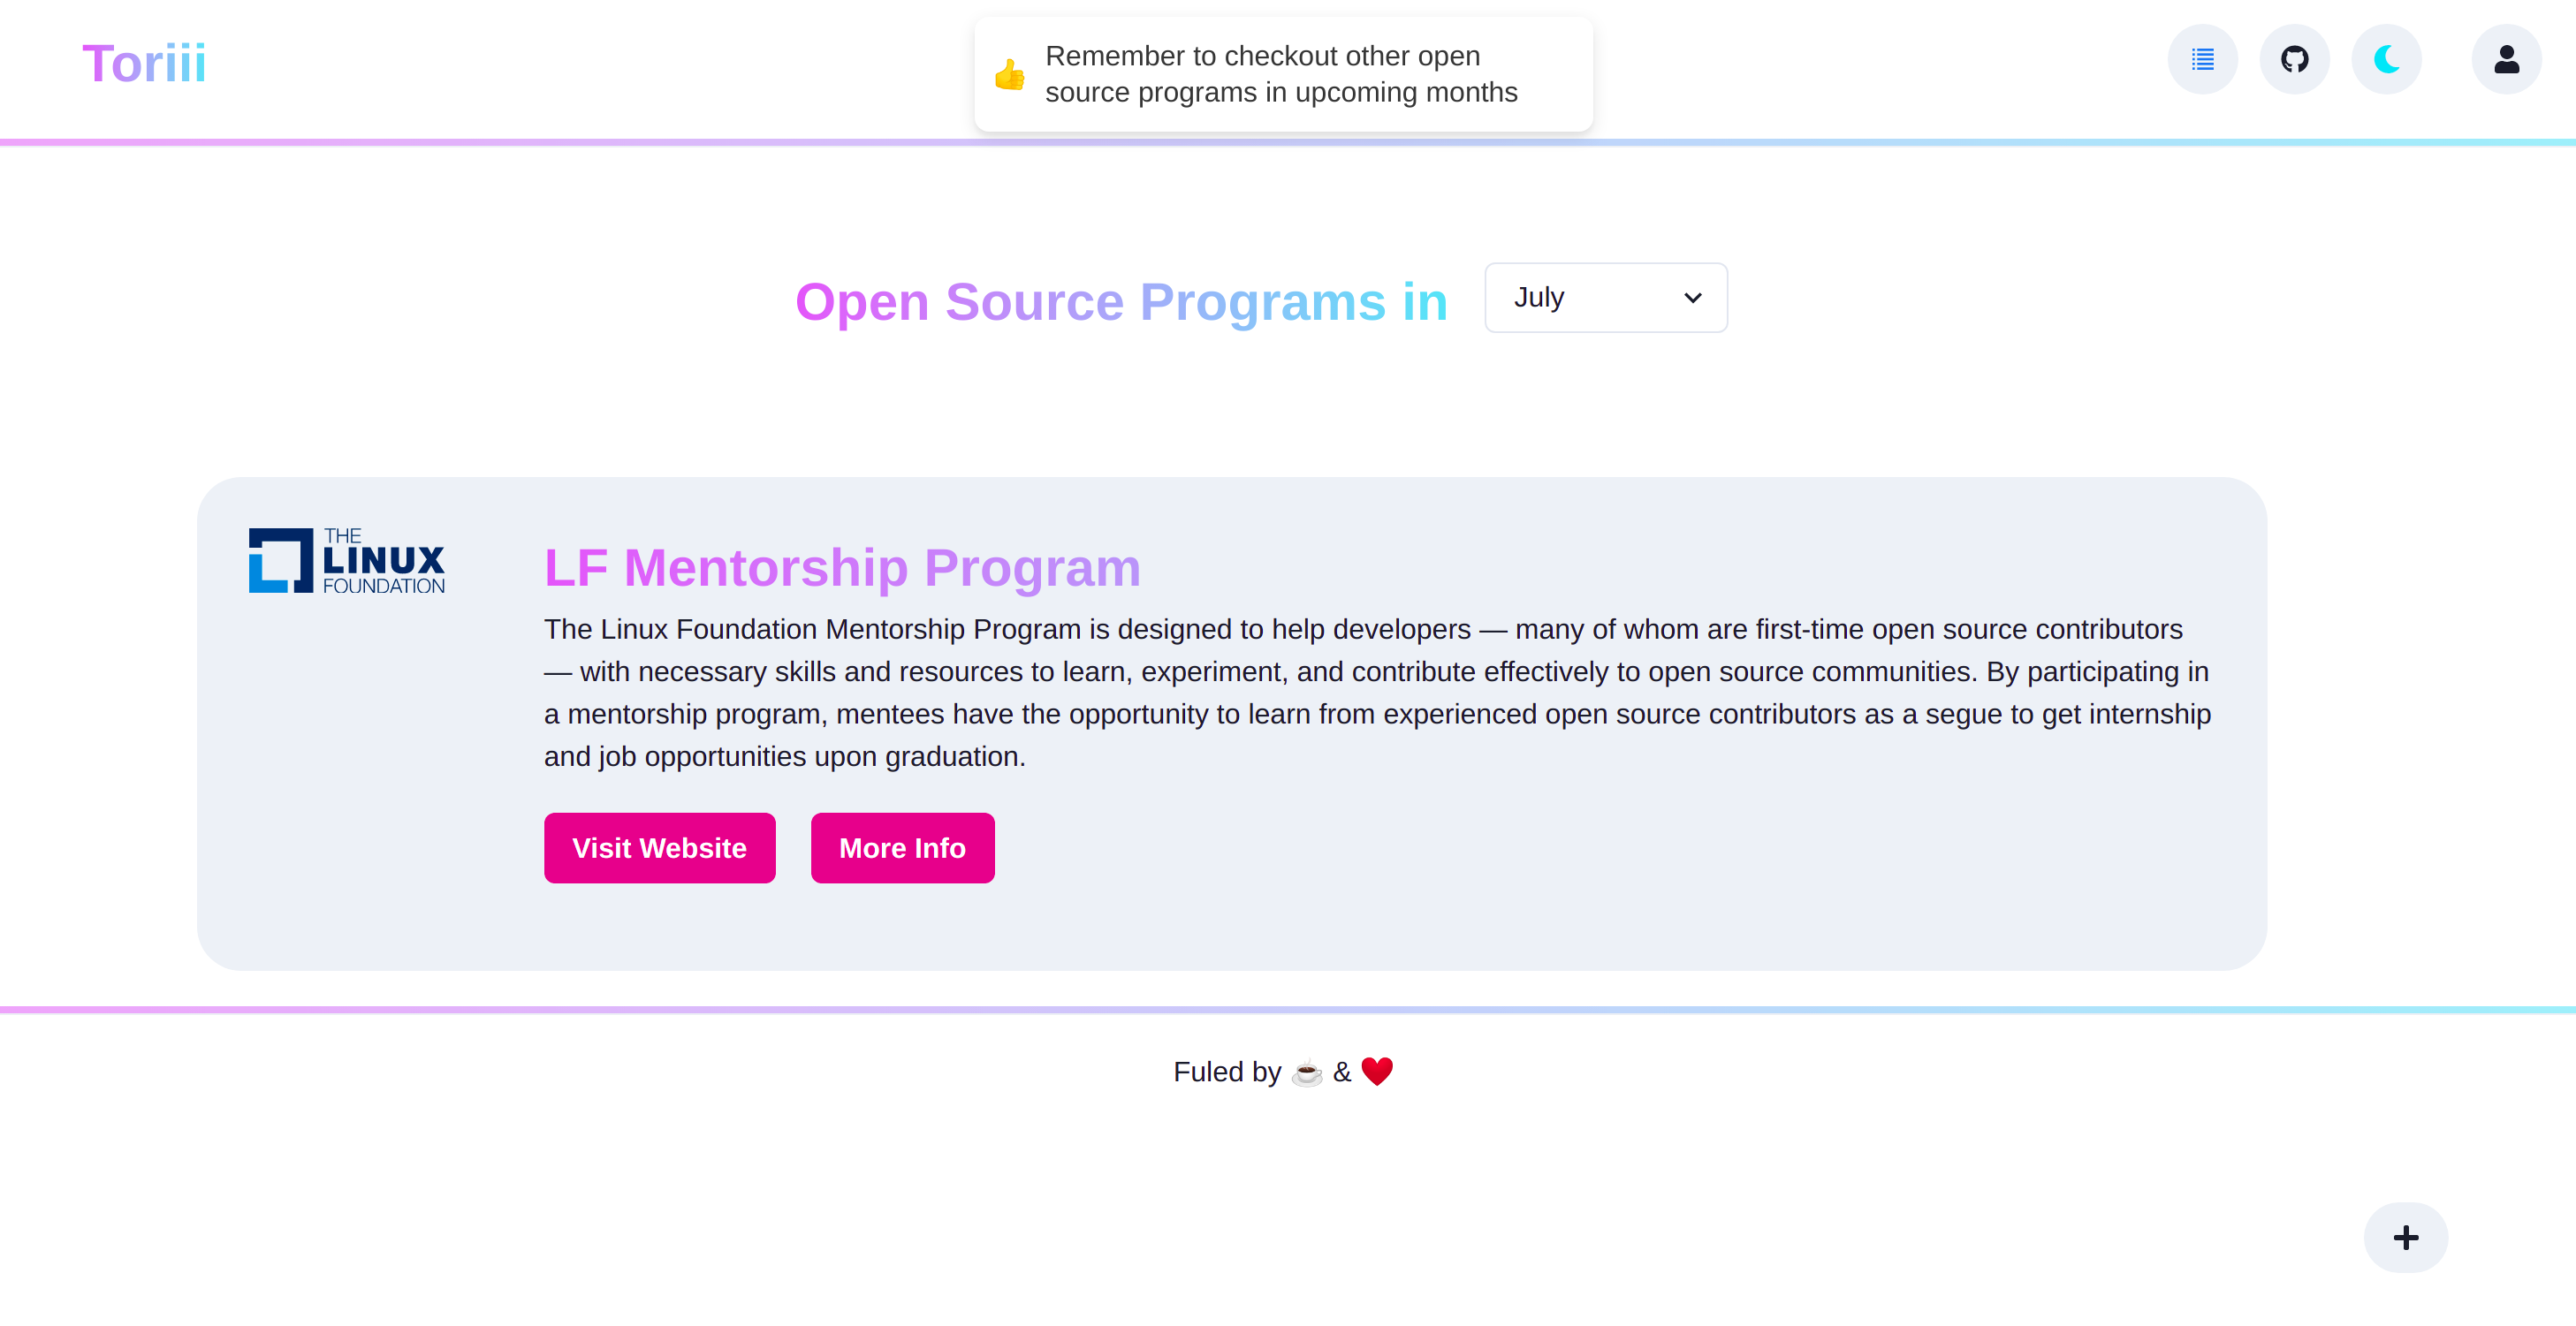Dismiss the reminder notification toast

[x=1283, y=74]
